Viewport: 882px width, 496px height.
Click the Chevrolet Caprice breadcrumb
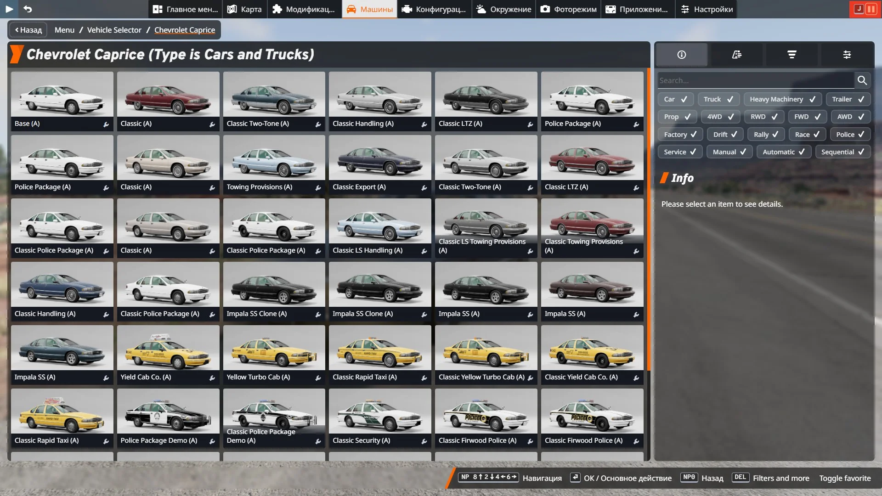click(x=185, y=30)
